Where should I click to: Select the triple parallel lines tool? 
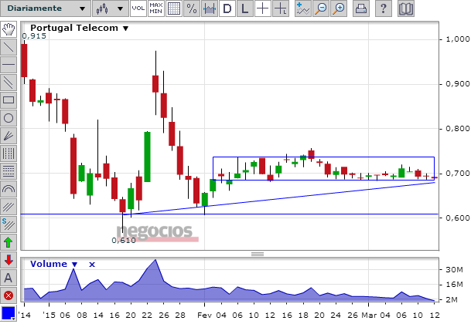coord(9,207)
